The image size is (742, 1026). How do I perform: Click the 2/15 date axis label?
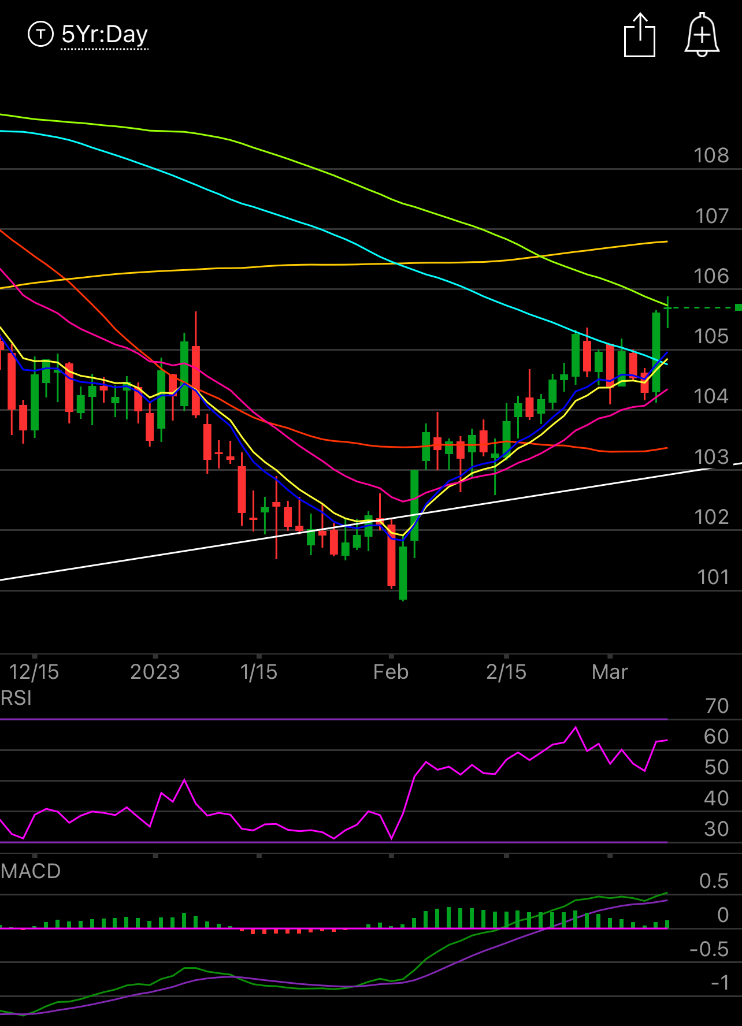pyautogui.click(x=506, y=672)
